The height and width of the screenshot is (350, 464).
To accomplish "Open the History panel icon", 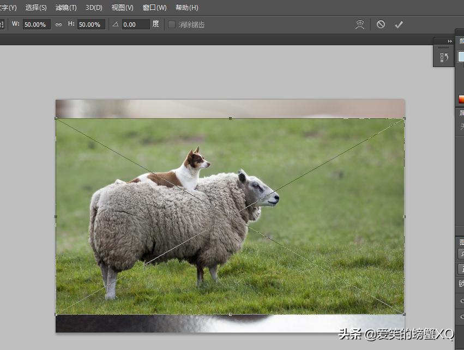I will point(444,57).
